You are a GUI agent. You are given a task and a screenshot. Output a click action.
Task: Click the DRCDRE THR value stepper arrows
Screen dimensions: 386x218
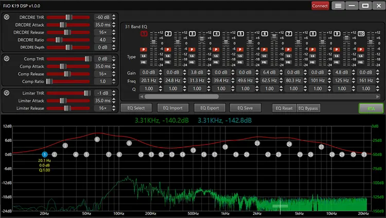pos(114,17)
